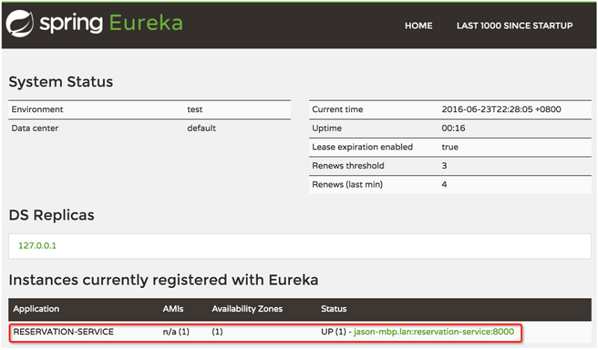The width and height of the screenshot is (598, 350).
Task: Open LAST 1000 SINCE STARTUP page
Action: coord(514,25)
